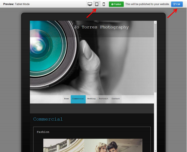This screenshot has width=187, height=152.
Task: Click the preview scrollbar up arrow
Action: tap(155, 22)
